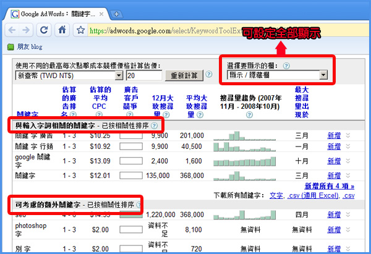
Task: Open help icon under 平均大致搜尋量 header
Action: [200, 115]
